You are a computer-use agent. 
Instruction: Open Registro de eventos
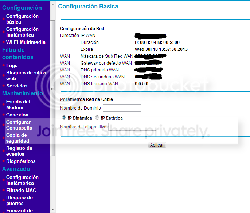click(19, 151)
